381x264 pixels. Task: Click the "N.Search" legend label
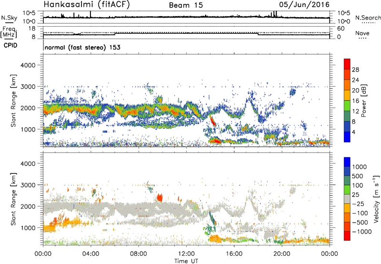point(368,18)
